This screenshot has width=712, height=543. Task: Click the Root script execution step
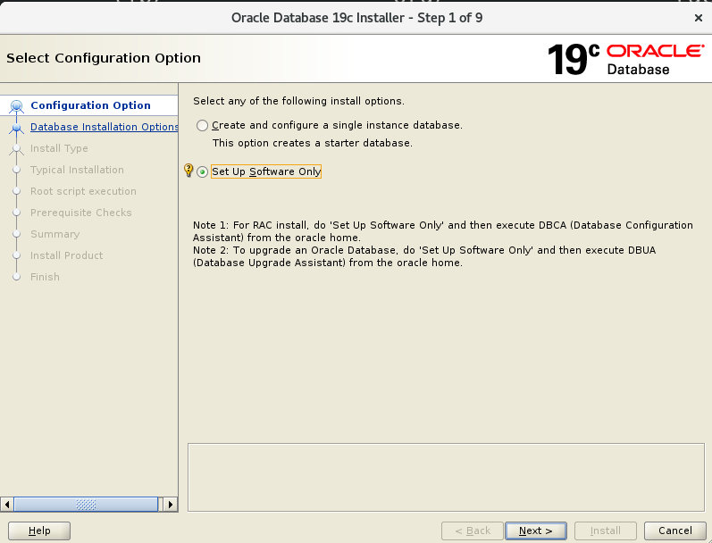(x=83, y=191)
